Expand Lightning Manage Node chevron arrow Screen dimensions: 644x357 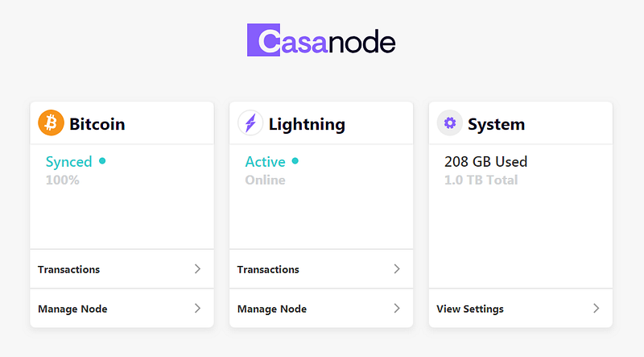[396, 309]
